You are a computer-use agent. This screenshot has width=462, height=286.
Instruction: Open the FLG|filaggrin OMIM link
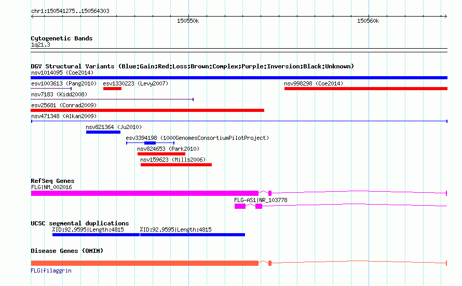click(x=51, y=270)
